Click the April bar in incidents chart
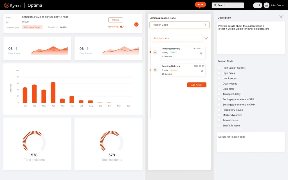288x180 pixels. pyautogui.click(x=53, y=93)
